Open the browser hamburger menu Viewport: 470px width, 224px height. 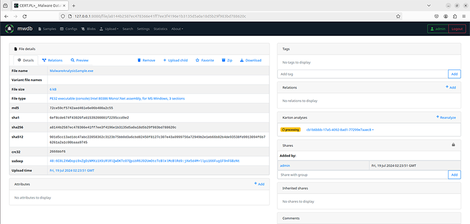click(464, 16)
